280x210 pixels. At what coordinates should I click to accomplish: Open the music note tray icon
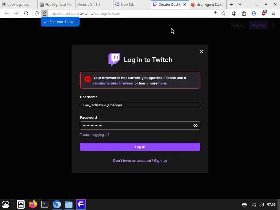(x=262, y=205)
